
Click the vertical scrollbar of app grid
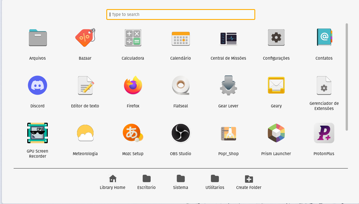click(346, 77)
